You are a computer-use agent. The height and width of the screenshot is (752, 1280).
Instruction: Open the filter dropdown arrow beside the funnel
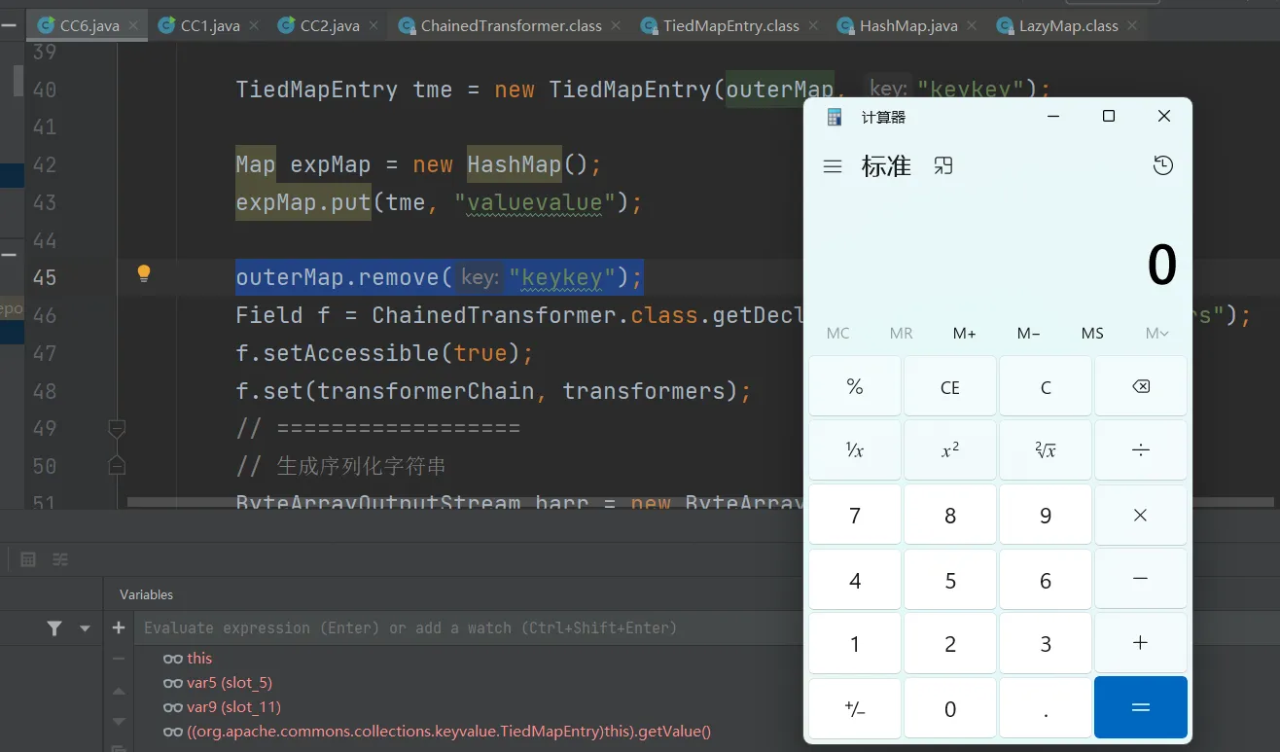[85, 628]
